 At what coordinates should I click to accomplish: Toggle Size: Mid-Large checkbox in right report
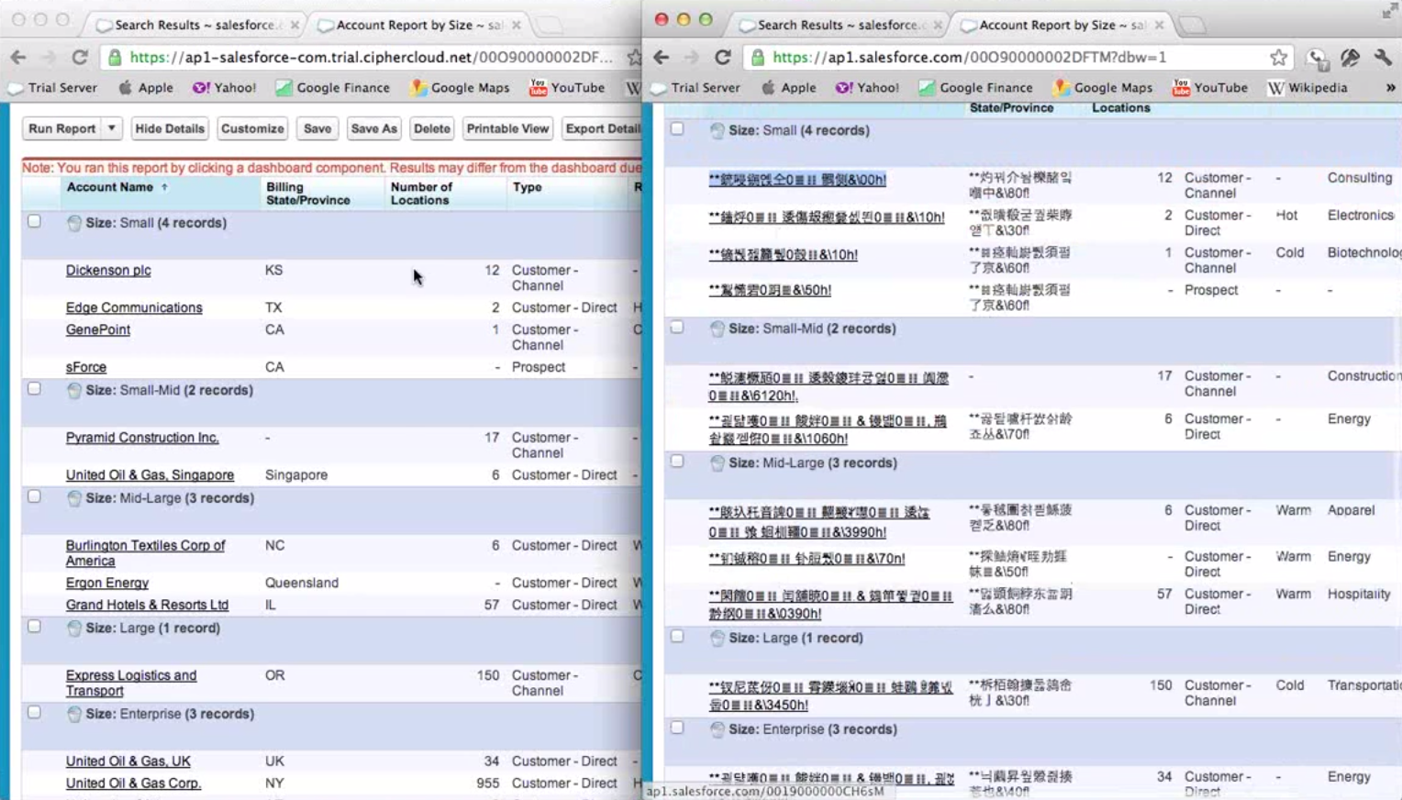(677, 461)
